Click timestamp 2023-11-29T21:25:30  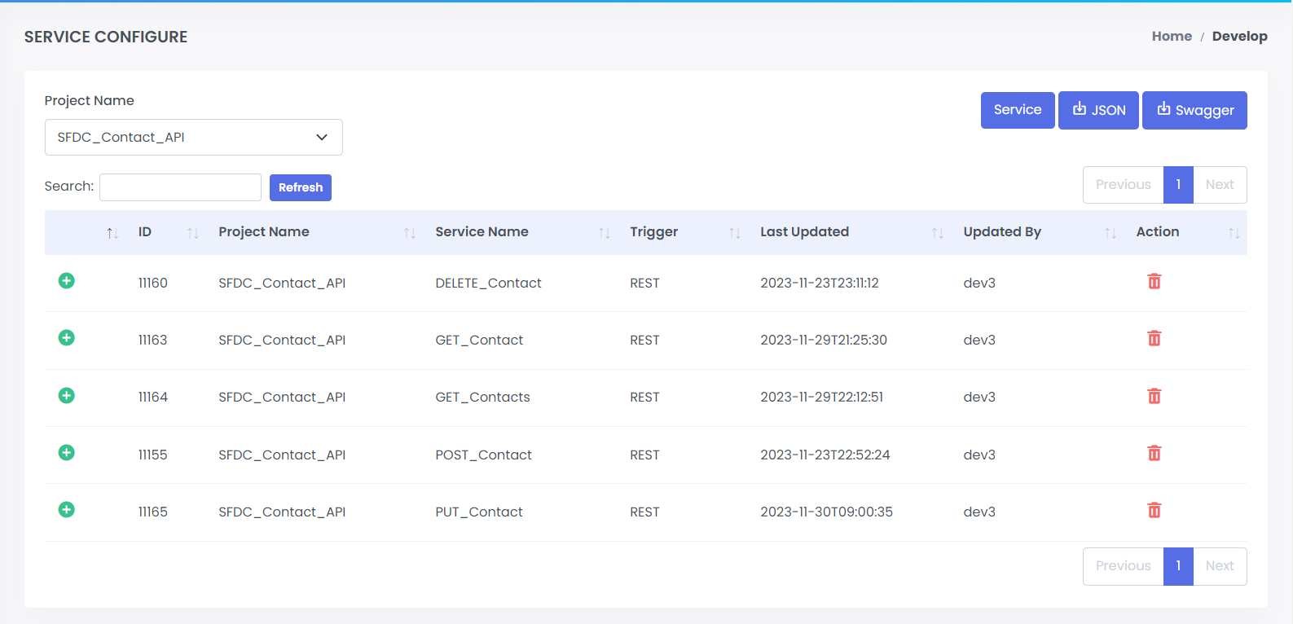click(824, 340)
